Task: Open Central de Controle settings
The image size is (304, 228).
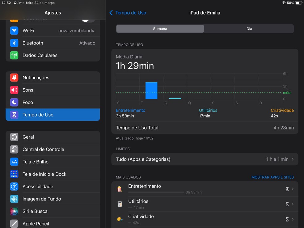Action: 53,150
